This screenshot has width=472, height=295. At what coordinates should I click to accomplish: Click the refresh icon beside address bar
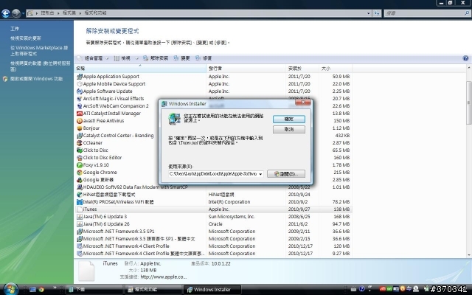tap(377, 13)
